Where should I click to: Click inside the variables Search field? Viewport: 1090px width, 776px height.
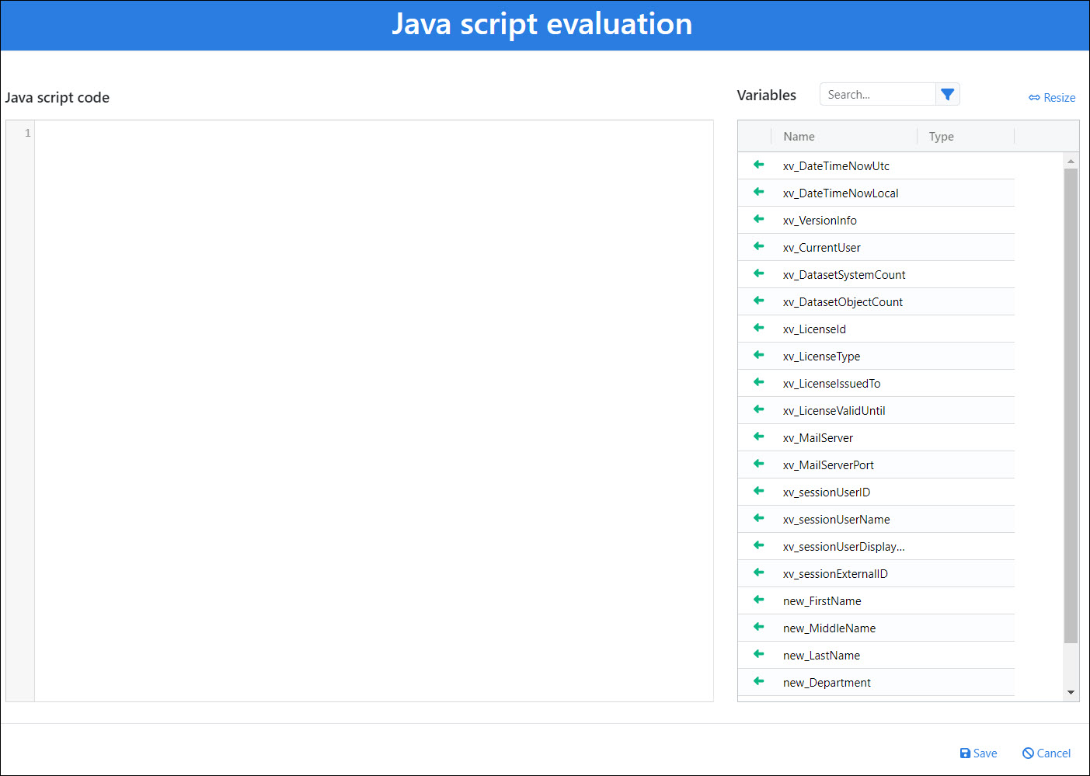[876, 95]
